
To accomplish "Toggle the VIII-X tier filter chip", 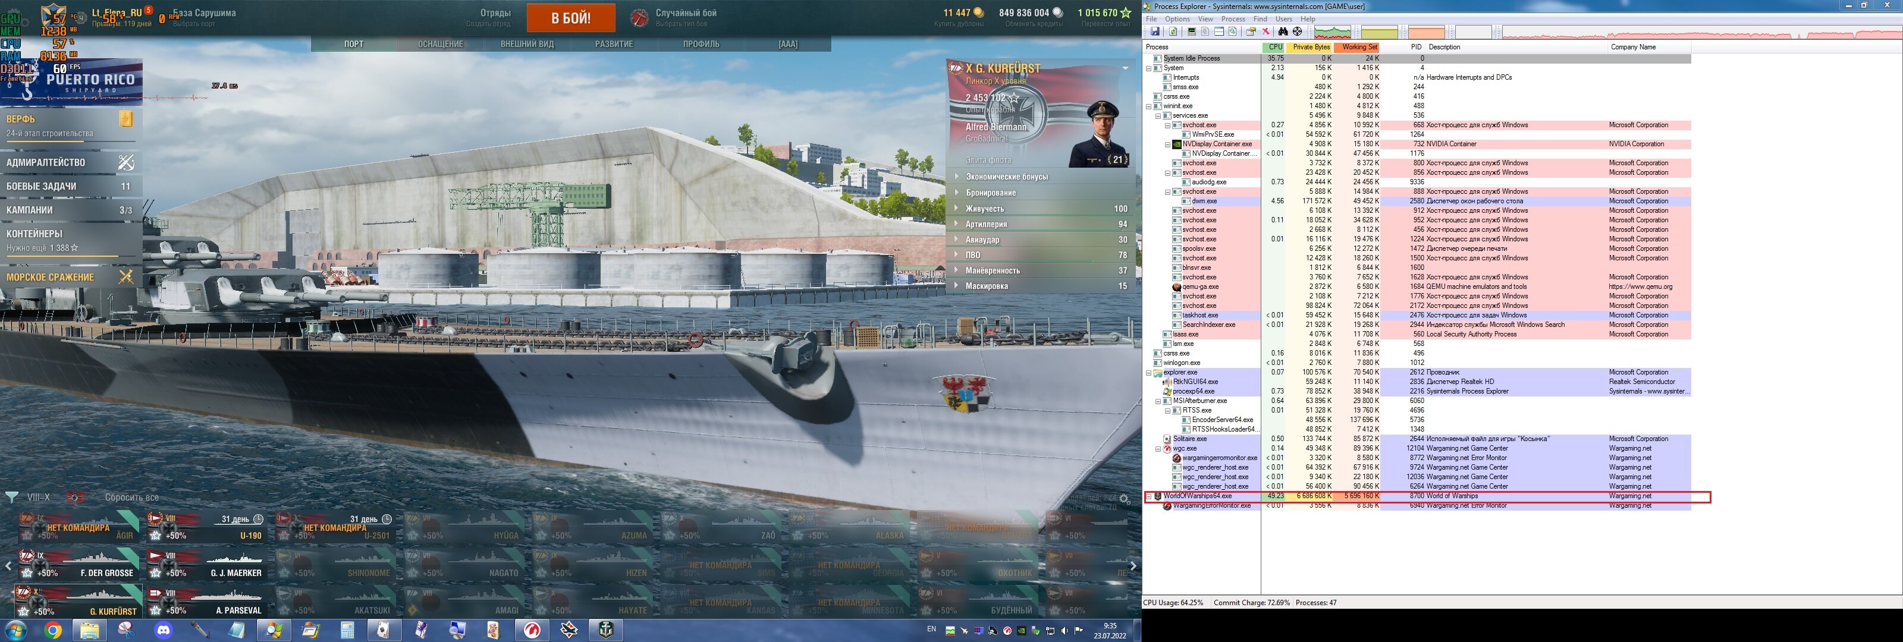I will tap(39, 497).
